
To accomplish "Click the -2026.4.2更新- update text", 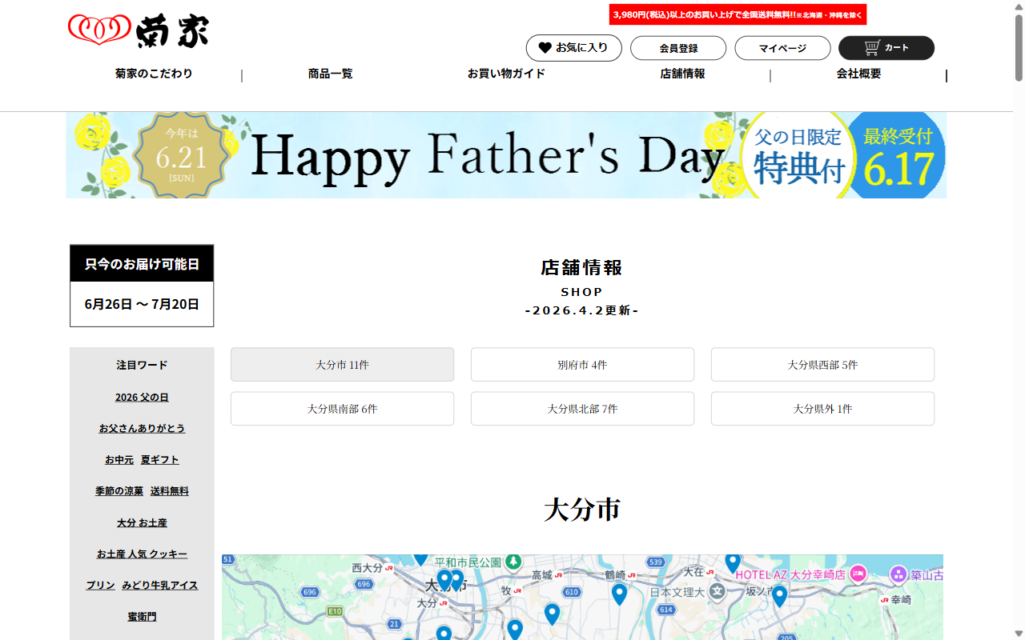I will point(582,310).
